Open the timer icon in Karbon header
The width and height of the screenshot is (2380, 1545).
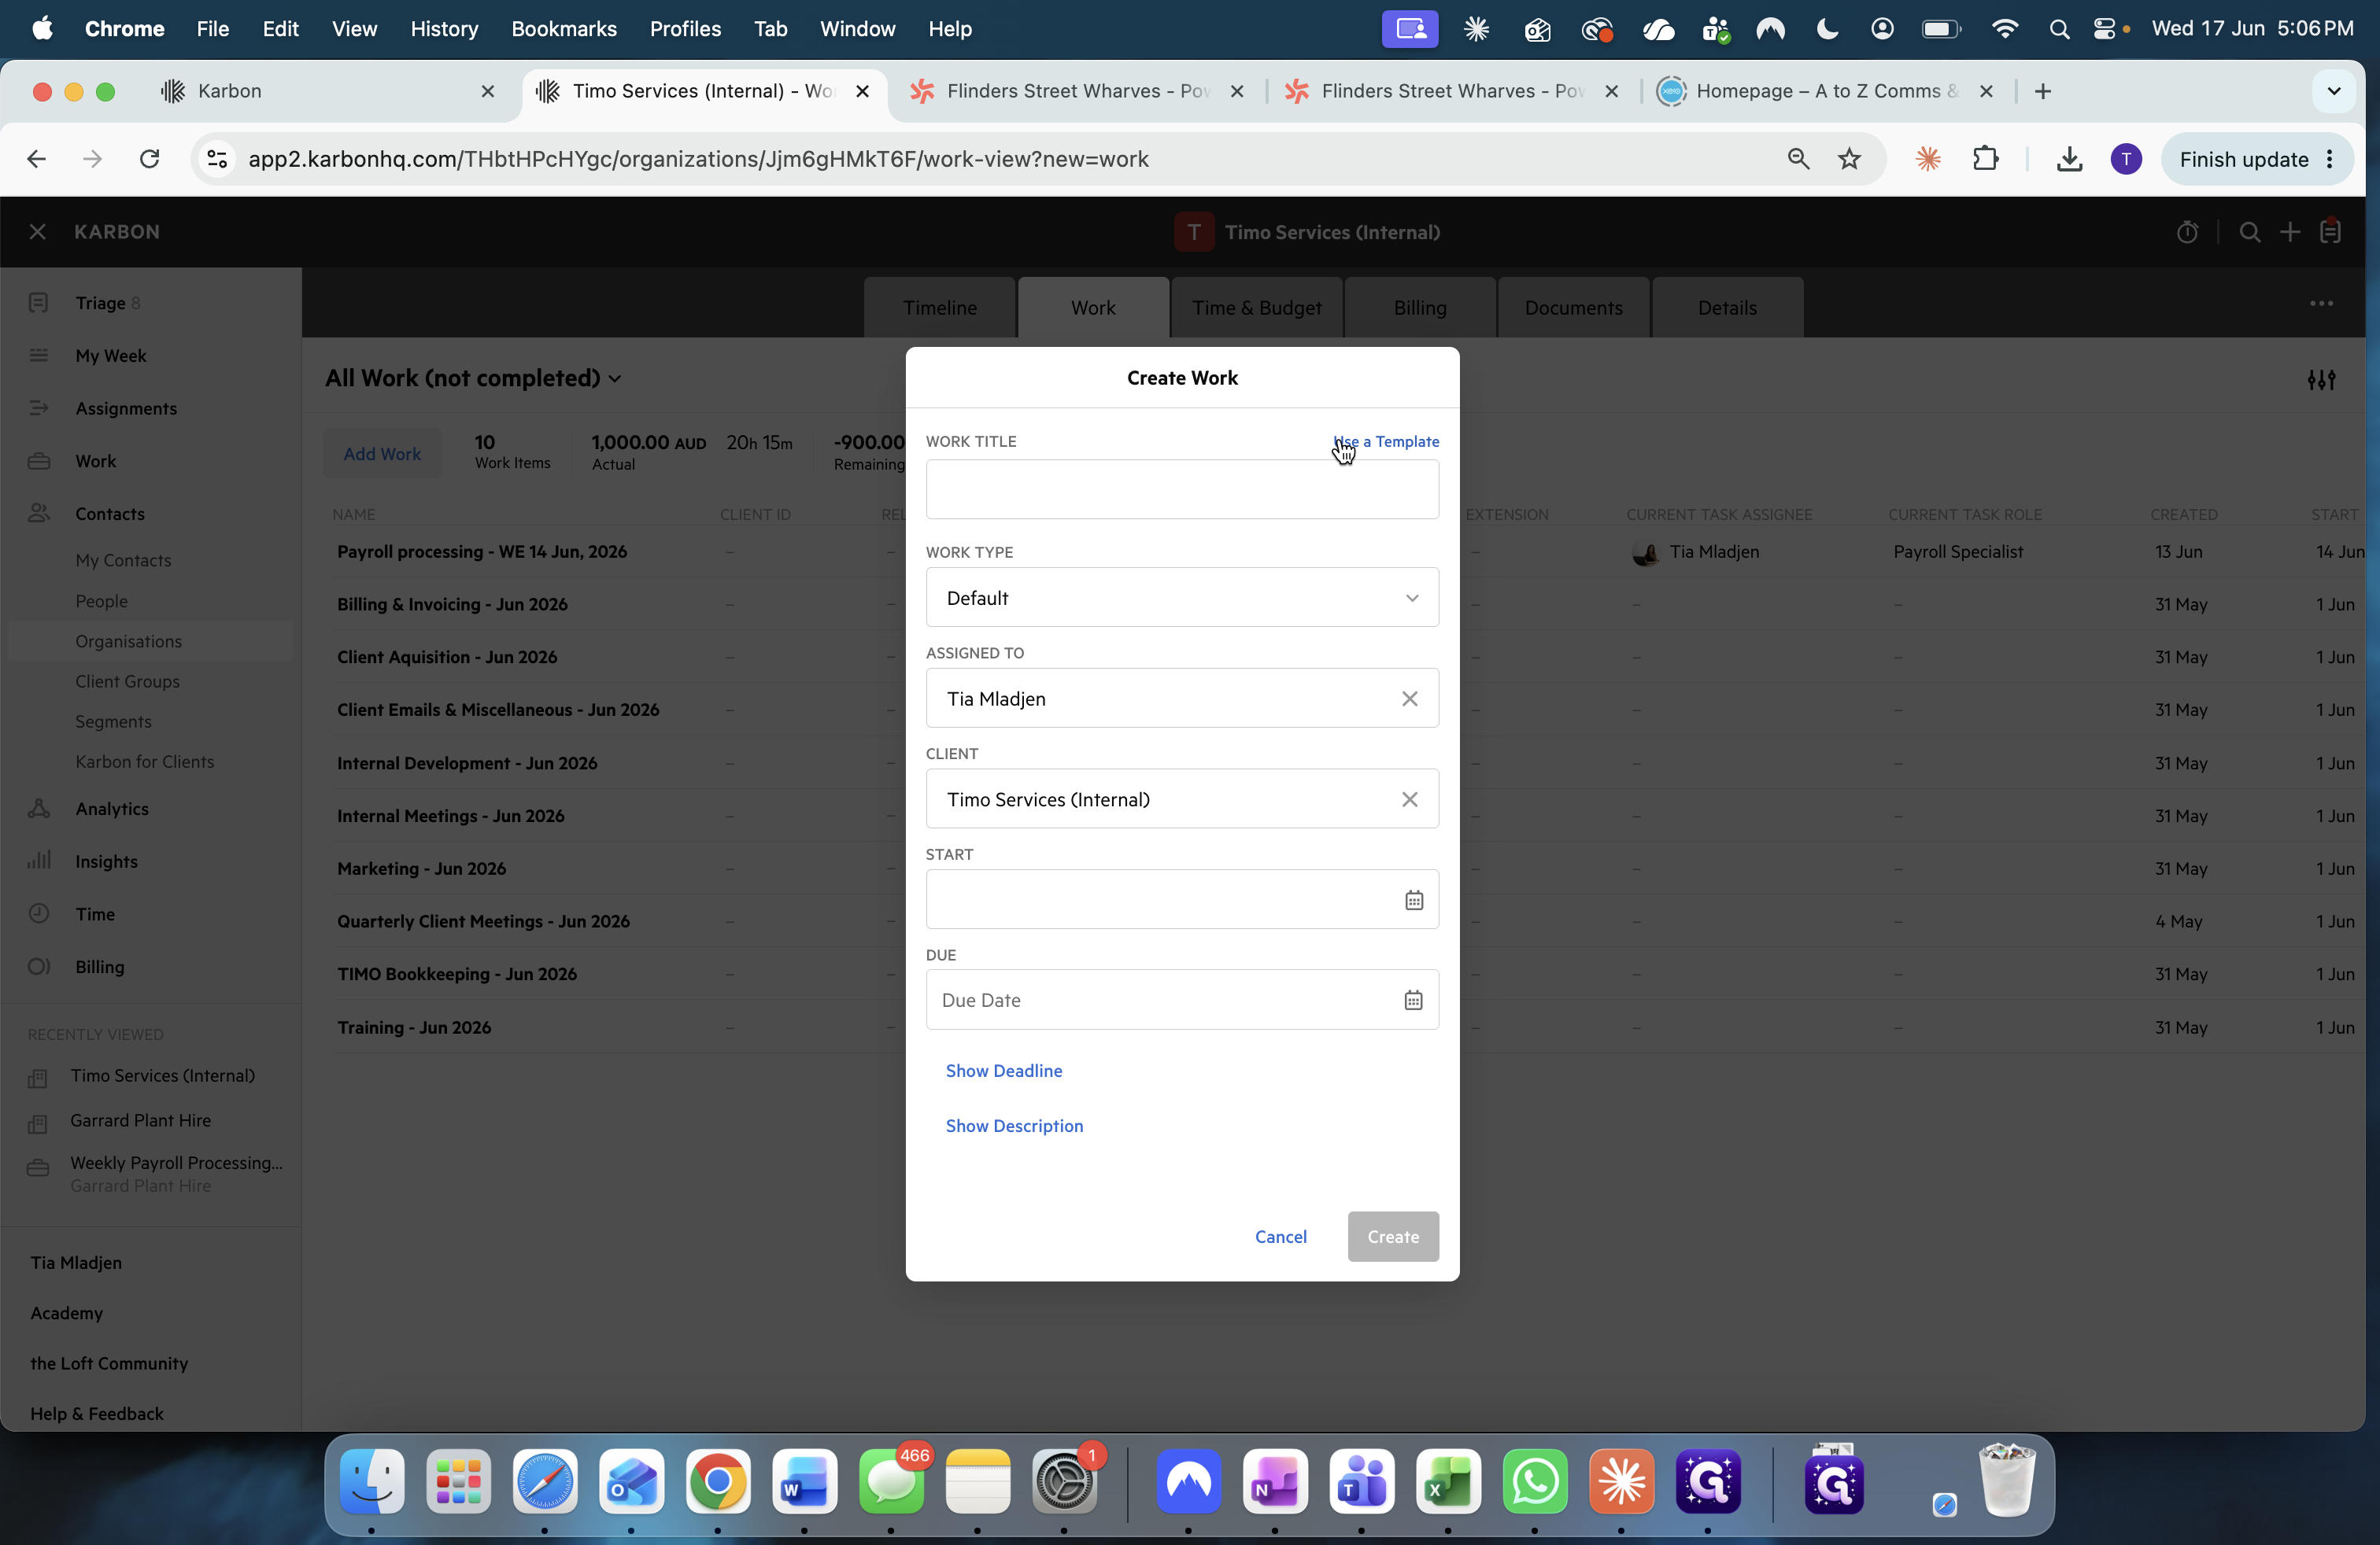[2187, 233]
